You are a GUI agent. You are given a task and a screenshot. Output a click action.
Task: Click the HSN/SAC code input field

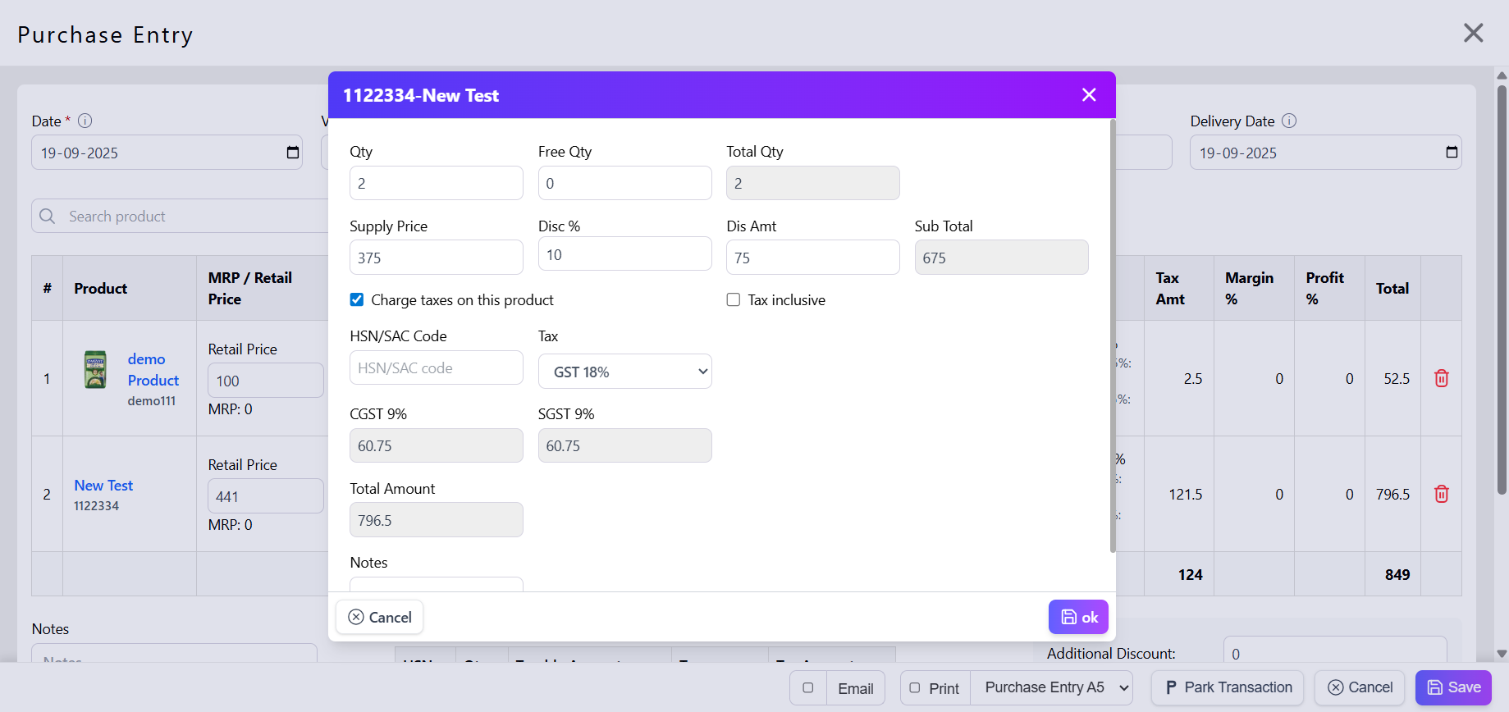pyautogui.click(x=436, y=368)
